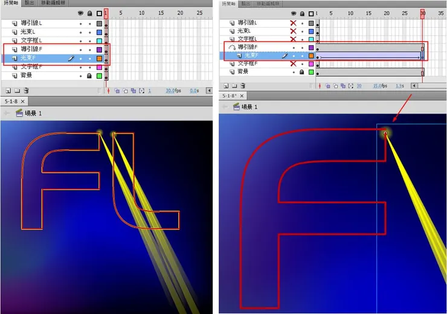The height and width of the screenshot is (314, 447).
Task: Click the 場景 1 clapperboard icon, left window
Action: coord(19,113)
